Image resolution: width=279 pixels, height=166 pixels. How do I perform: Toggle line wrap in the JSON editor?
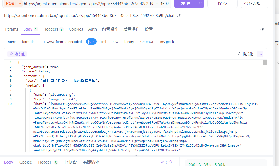tap(260, 54)
